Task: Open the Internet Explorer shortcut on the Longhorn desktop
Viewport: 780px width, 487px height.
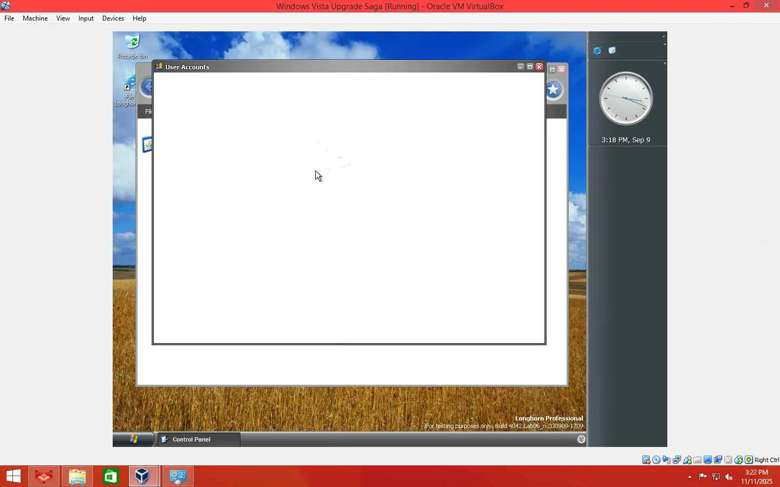Action: point(126,90)
